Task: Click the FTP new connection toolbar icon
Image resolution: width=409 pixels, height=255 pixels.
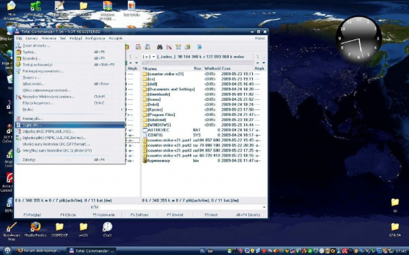Action: point(148,47)
